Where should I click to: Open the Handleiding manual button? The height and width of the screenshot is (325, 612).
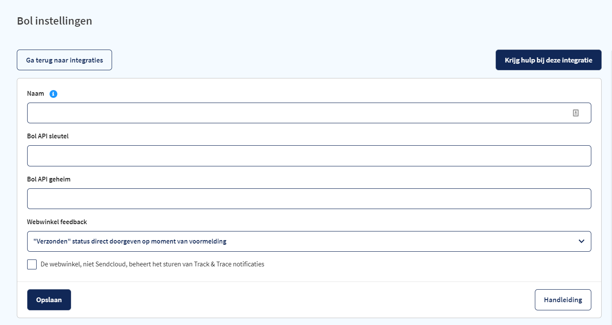(x=563, y=300)
